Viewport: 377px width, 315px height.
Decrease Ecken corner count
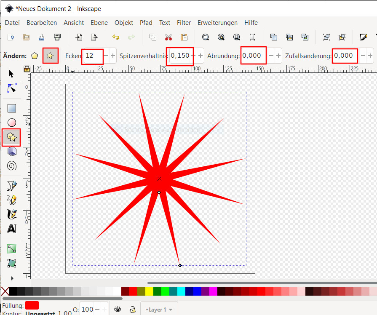click(x=106, y=56)
